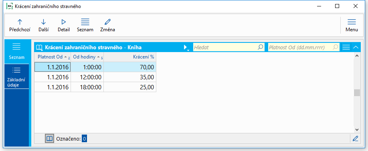This screenshot has height=151, width=368.
Task: Select date 1.1.2016 in the 35,00 row
Action: [x=53, y=77]
